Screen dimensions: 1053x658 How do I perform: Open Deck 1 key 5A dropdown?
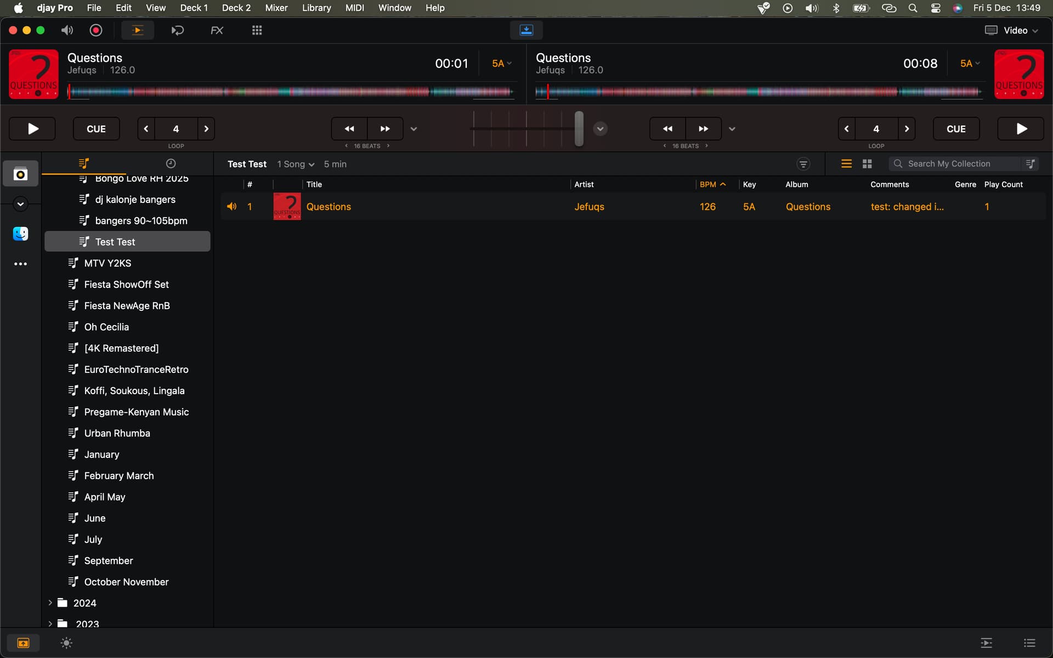(x=501, y=64)
